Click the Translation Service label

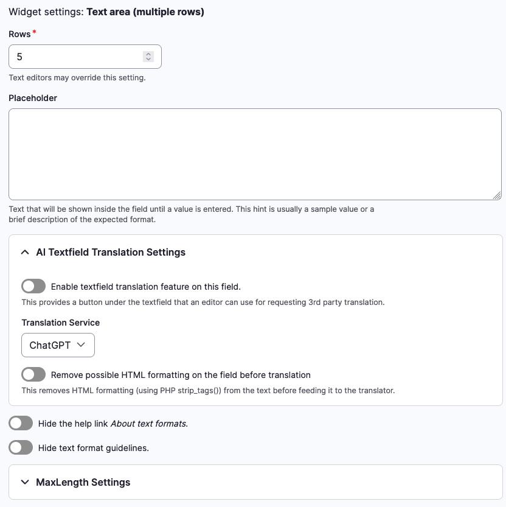(60, 323)
